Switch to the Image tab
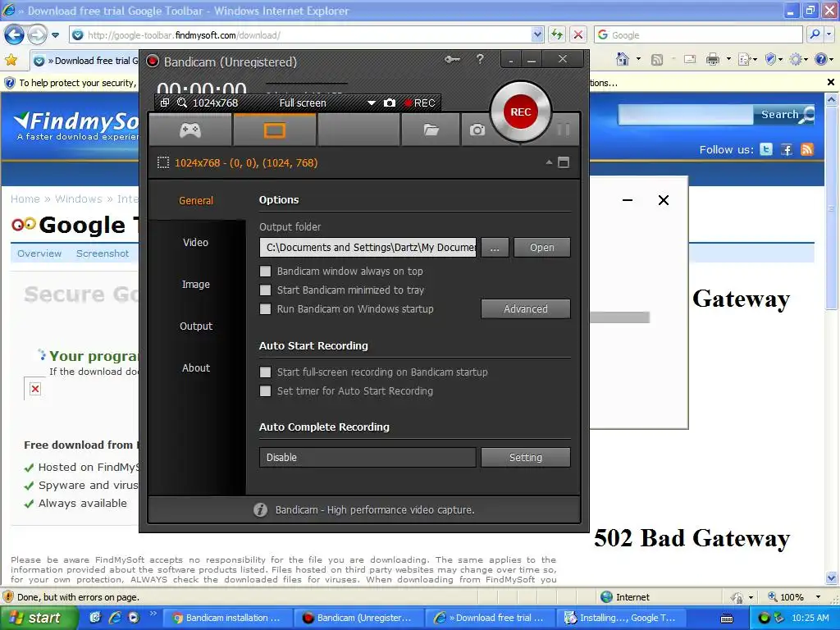This screenshot has width=840, height=630. click(196, 284)
